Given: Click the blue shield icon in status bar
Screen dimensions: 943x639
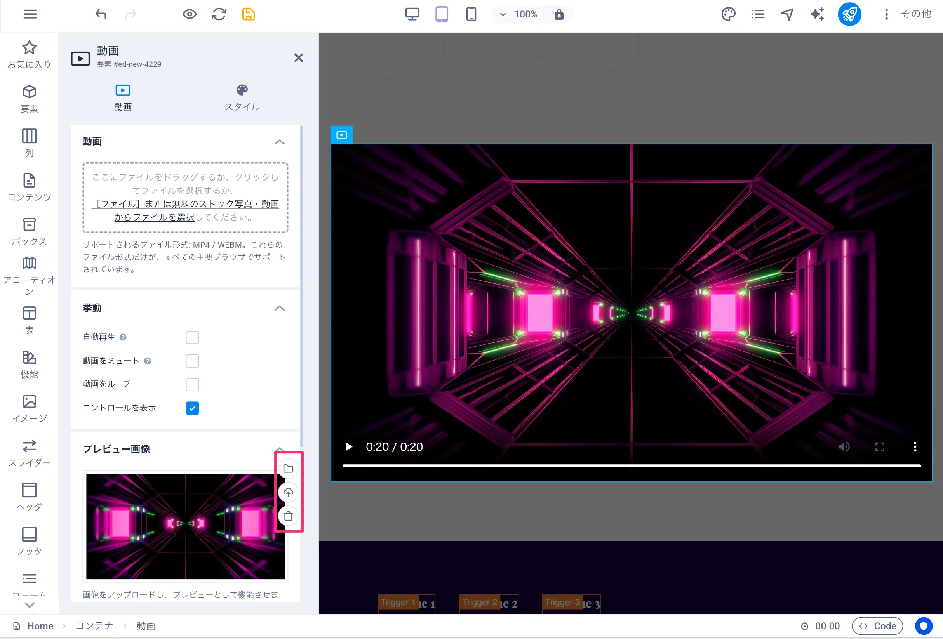Looking at the screenshot, I should coord(924,626).
